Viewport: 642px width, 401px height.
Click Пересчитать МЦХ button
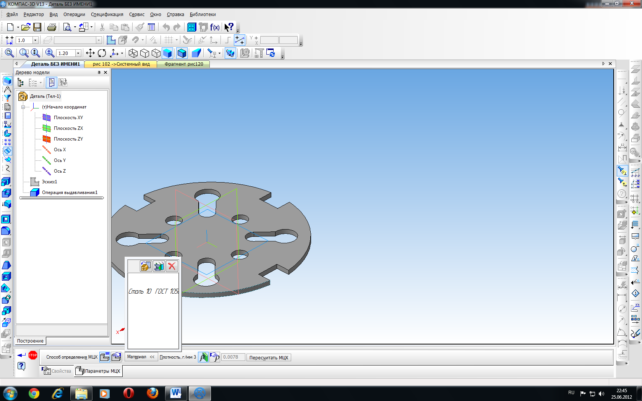click(x=269, y=357)
